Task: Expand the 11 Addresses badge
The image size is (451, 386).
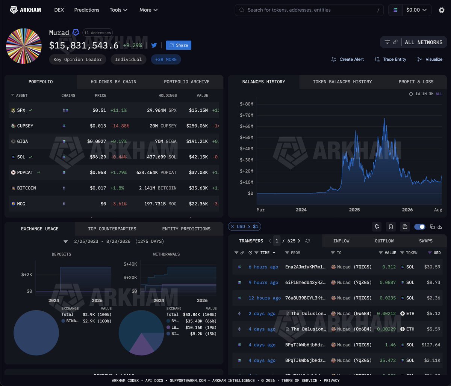Action: point(97,33)
